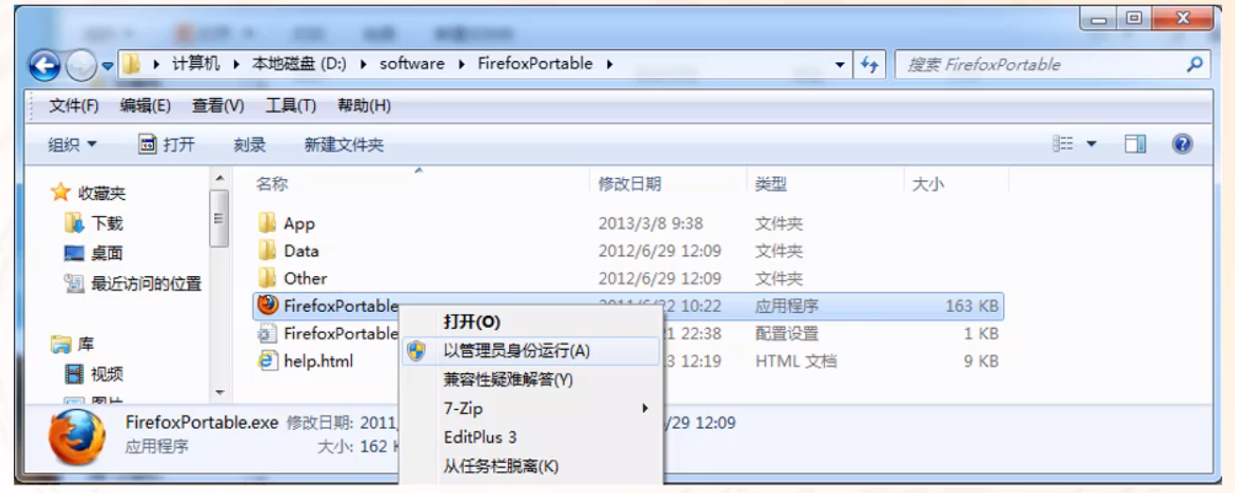Click the star icon next to 收藏夹
This screenshot has width=1235, height=493.
click(x=61, y=192)
